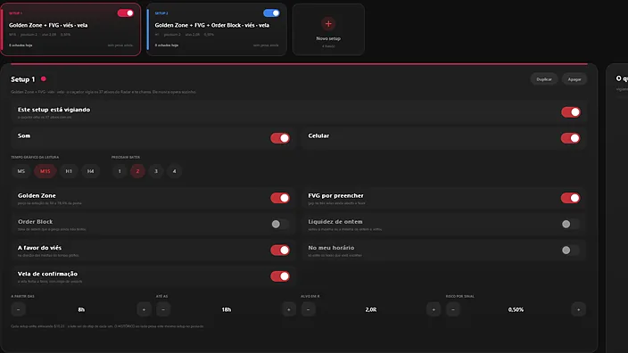Set 'precisam bater' to 4

coord(174,171)
